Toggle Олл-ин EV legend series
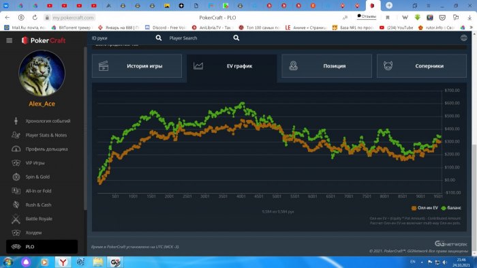The width and height of the screenshot is (477, 268). (x=425, y=208)
